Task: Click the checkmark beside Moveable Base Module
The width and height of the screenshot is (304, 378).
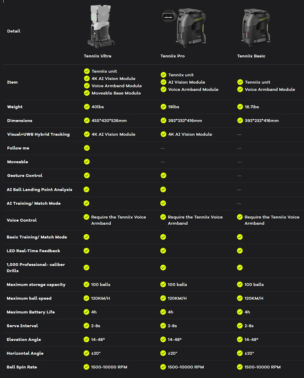Action: point(87,93)
